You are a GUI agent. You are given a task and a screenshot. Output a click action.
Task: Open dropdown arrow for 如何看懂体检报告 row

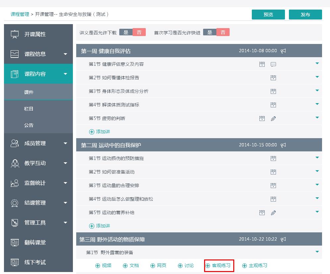tap(317, 77)
